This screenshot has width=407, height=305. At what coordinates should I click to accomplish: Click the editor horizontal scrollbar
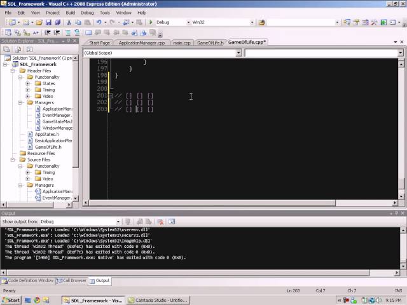[242, 203]
